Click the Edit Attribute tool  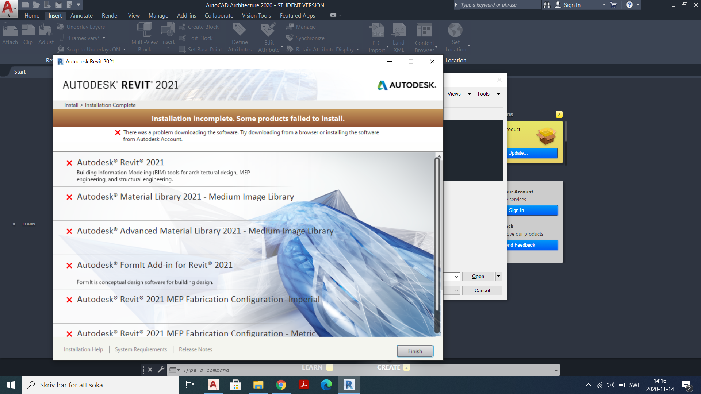click(x=269, y=37)
